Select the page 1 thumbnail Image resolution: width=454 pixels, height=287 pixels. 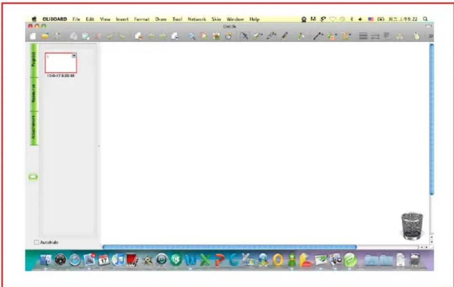coord(61,63)
